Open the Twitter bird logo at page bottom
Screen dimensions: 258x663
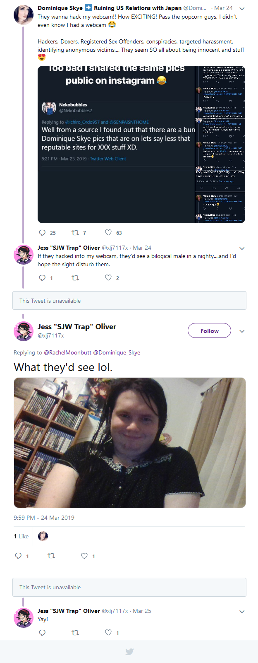[129, 652]
